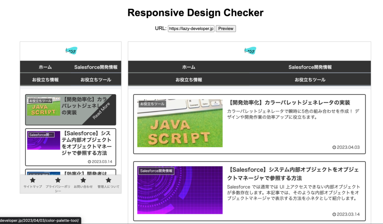Select お役立ちツール in the mobile navigation
The image size is (383, 224).
pos(95,80)
